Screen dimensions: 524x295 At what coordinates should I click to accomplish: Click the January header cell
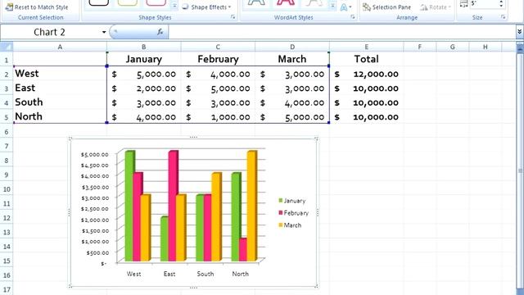coord(144,59)
